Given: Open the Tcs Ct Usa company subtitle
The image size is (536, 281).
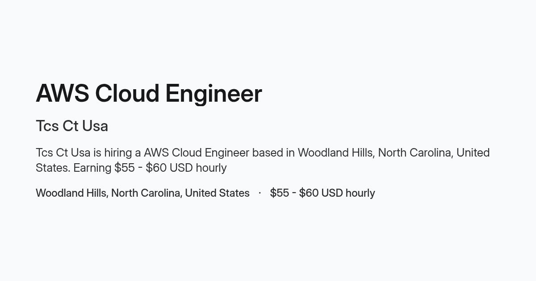Looking at the screenshot, I should click(72, 126).
